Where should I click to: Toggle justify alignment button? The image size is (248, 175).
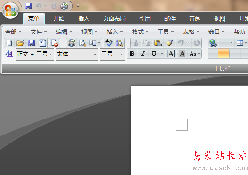[224, 54]
